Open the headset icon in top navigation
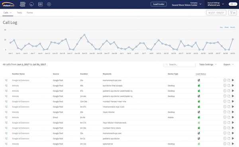This screenshot has width=239, height=147. pyautogui.click(x=31, y=4)
